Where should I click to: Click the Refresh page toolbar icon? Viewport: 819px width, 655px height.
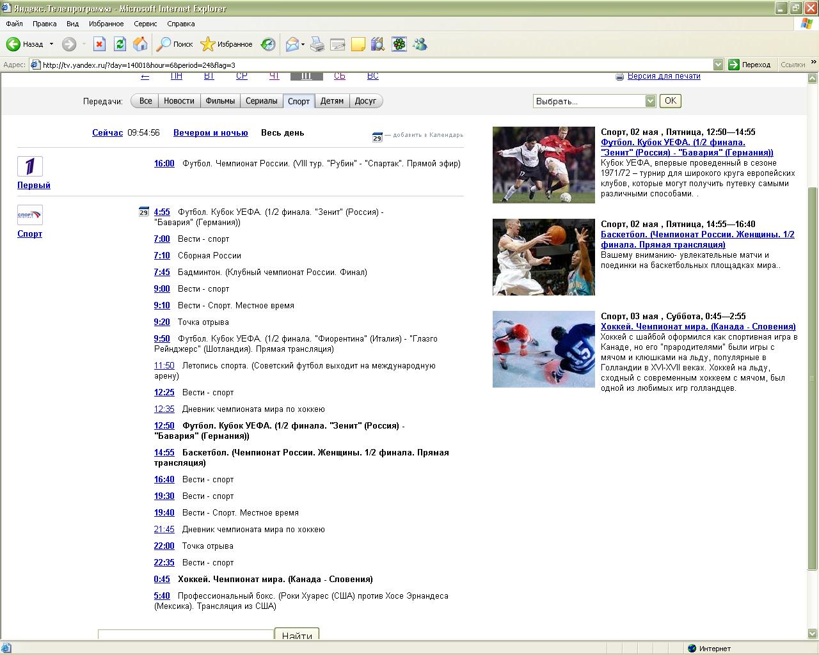click(120, 44)
